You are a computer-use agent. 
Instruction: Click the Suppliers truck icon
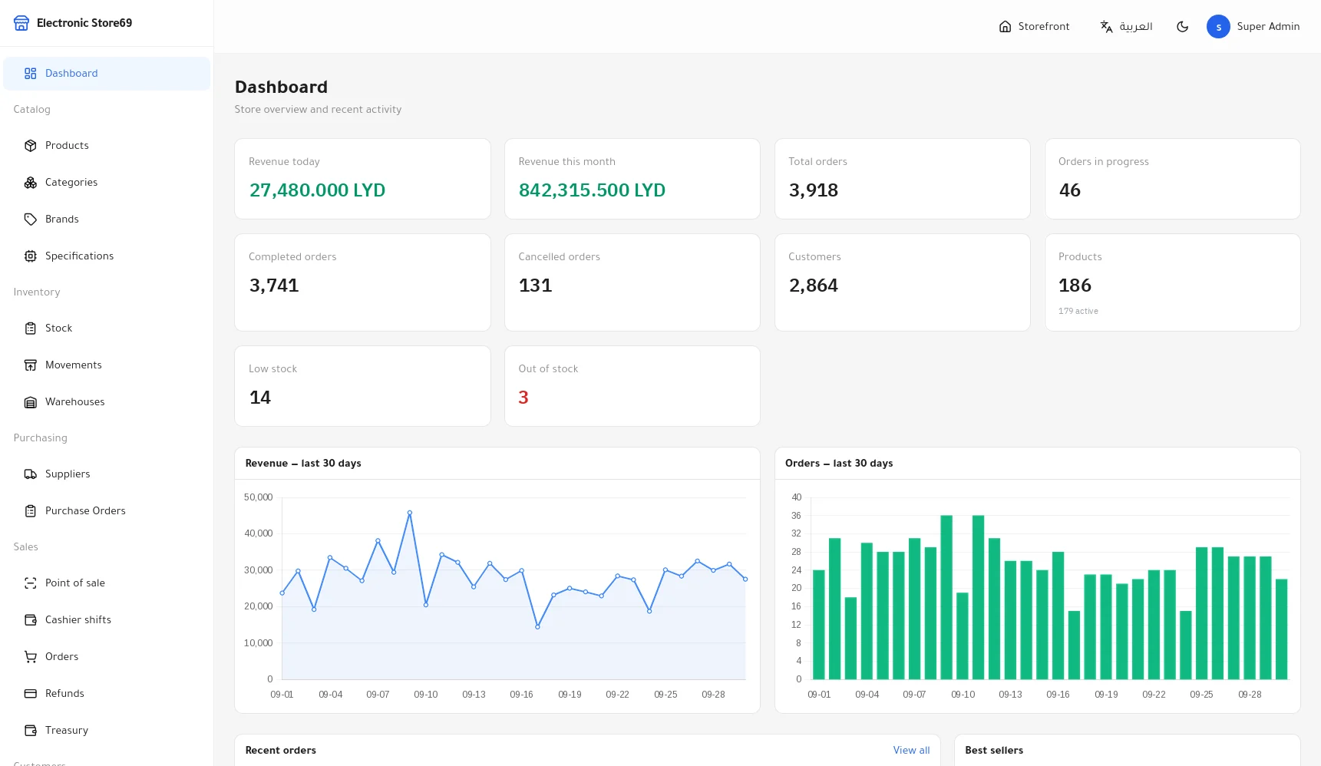pos(31,474)
